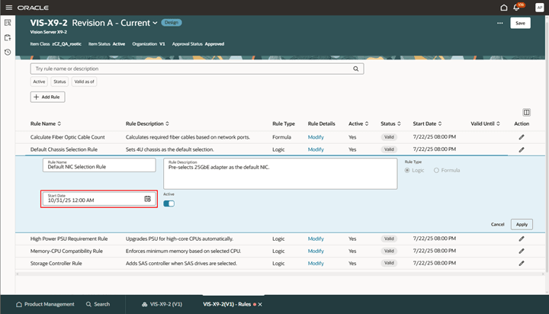
Task: Click the horizontal scrollbar below the table
Action: [280, 274]
